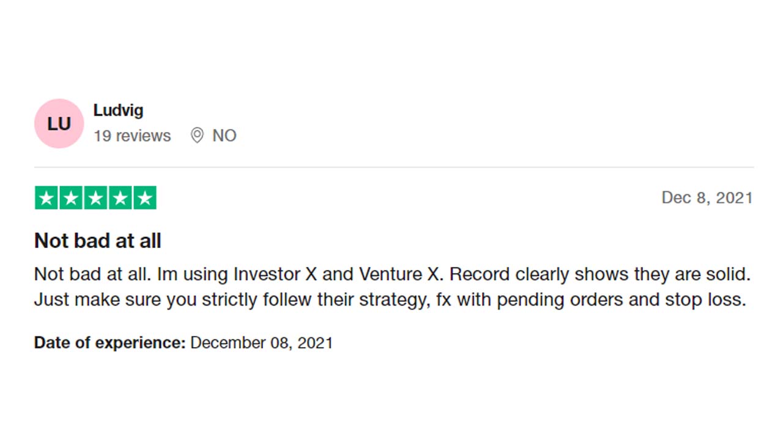Click the location pin icon
This screenshot has height=446, width=783.
coord(197,136)
